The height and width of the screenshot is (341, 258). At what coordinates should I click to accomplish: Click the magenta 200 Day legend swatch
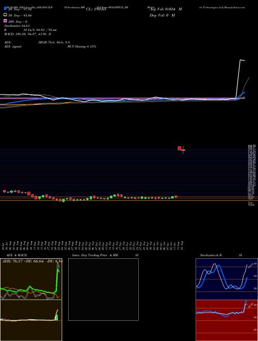coord(5,21)
